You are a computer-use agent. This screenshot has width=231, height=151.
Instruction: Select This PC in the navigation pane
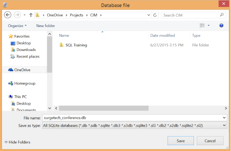(x=20, y=97)
